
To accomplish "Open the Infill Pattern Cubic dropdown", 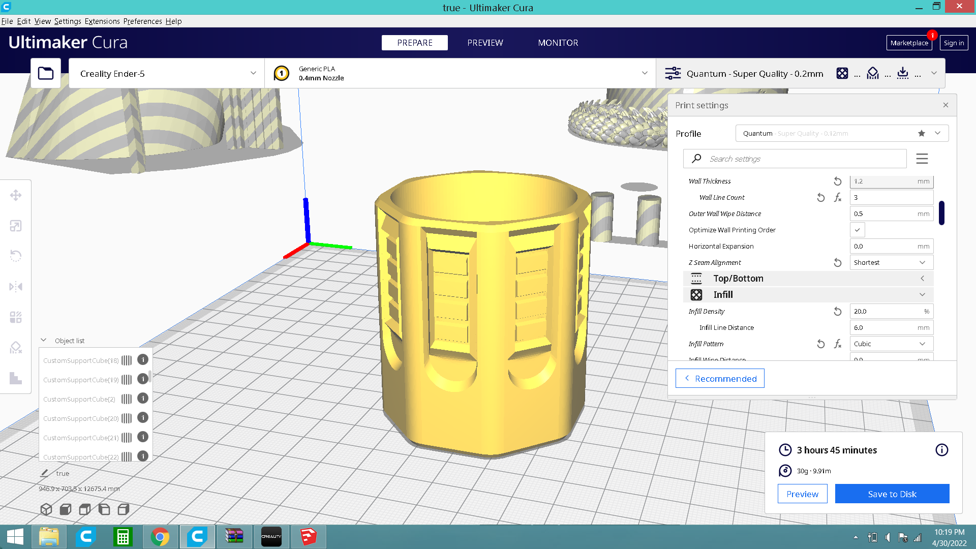I will click(891, 344).
